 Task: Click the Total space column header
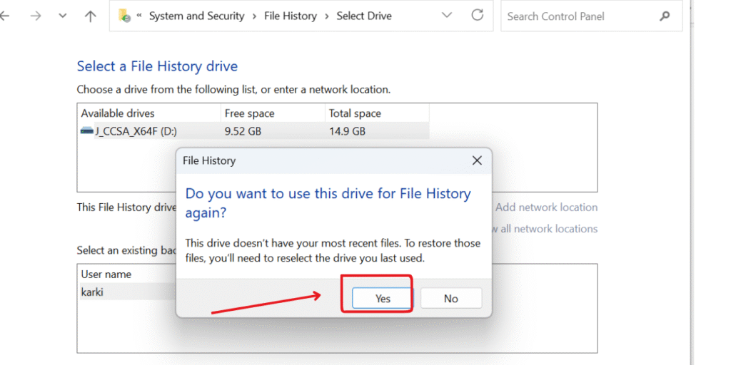[377, 113]
